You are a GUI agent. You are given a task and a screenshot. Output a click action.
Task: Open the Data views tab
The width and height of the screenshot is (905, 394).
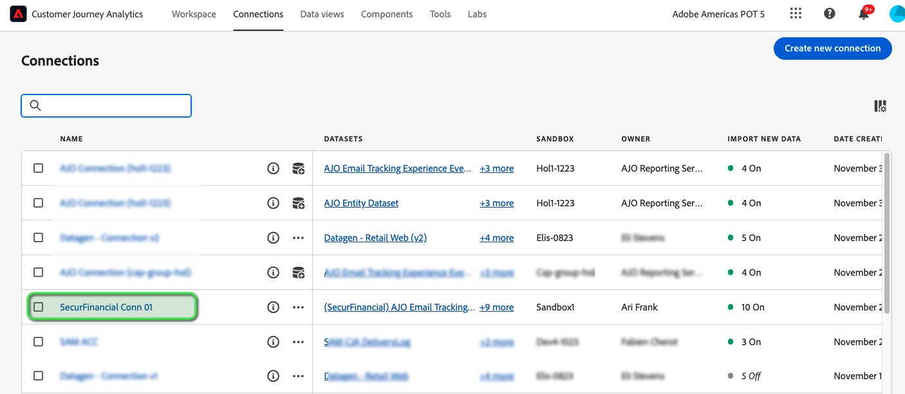(322, 14)
